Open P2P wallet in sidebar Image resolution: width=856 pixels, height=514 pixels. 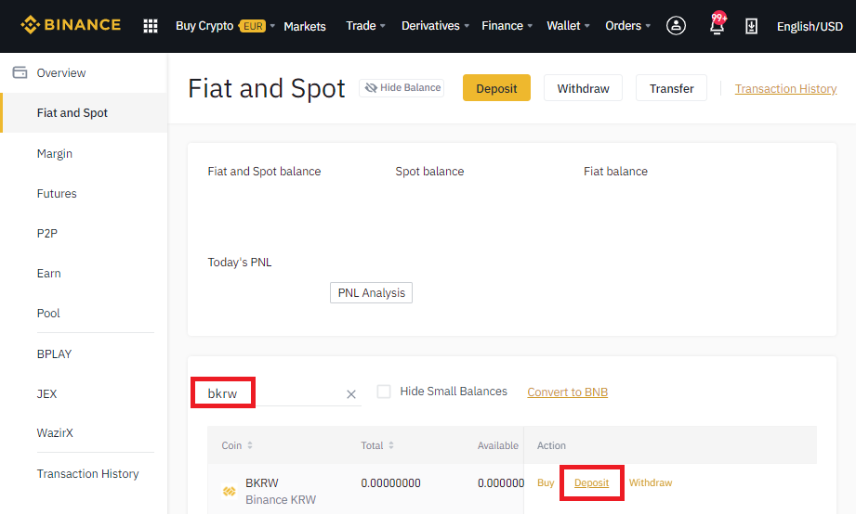pyautogui.click(x=47, y=233)
